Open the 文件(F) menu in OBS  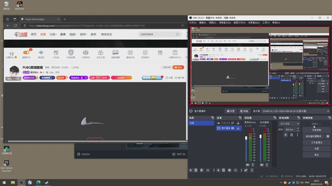click(x=193, y=23)
